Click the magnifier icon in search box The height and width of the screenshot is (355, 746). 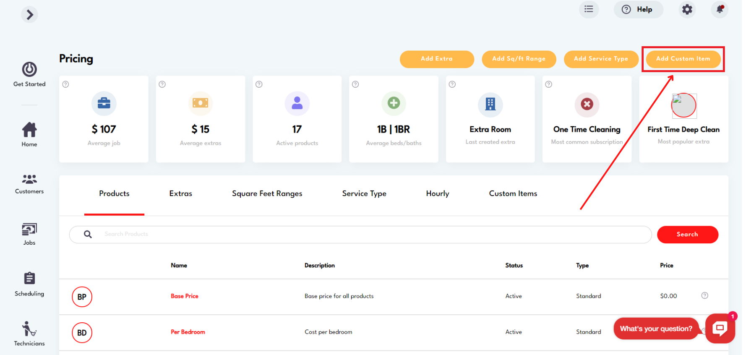(88, 234)
